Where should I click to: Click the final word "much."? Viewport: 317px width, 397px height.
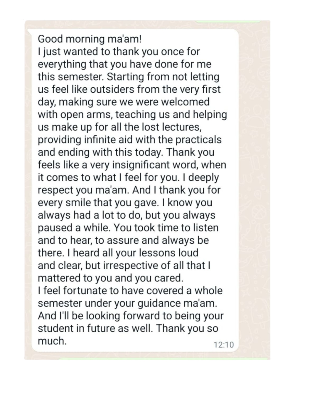pos(52,341)
